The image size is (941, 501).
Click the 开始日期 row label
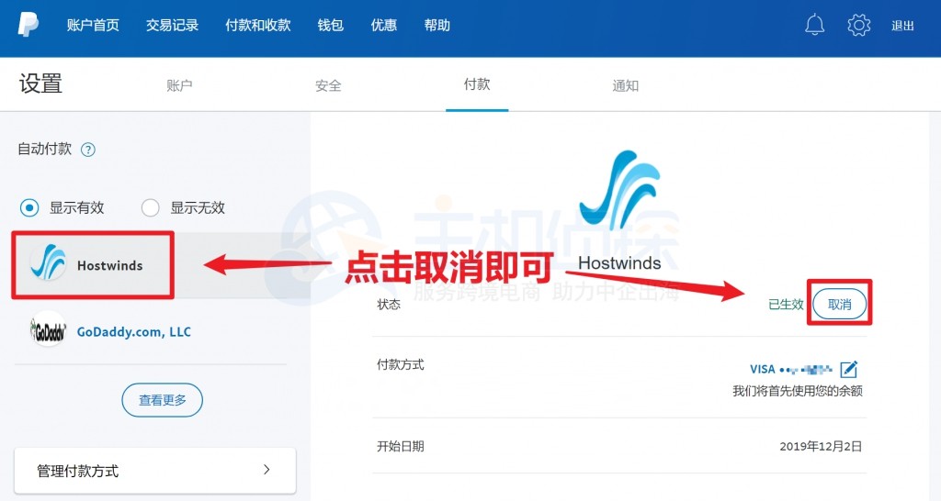401,447
